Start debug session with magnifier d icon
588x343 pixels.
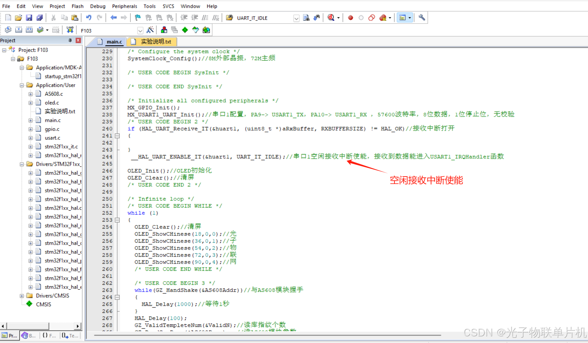click(x=331, y=18)
